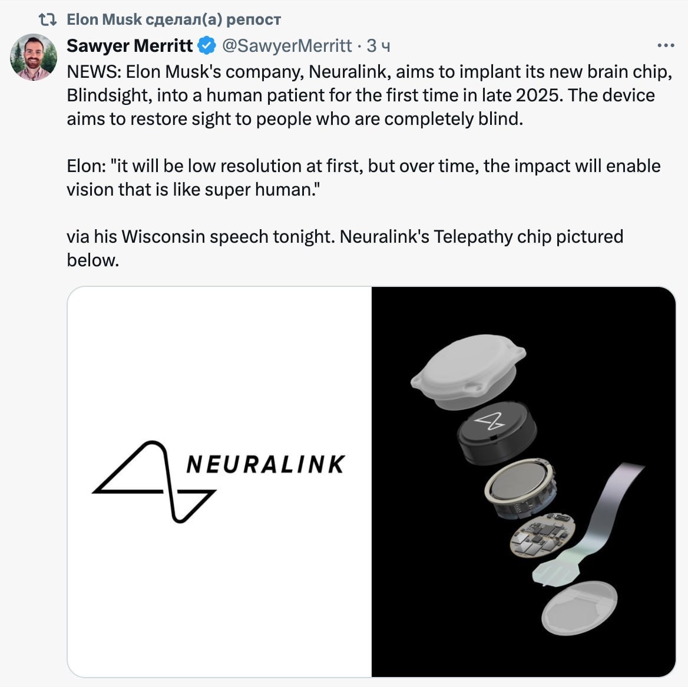Open Elon Musk's profile from the repost label
The width and height of the screenshot is (688, 687).
[x=104, y=20]
